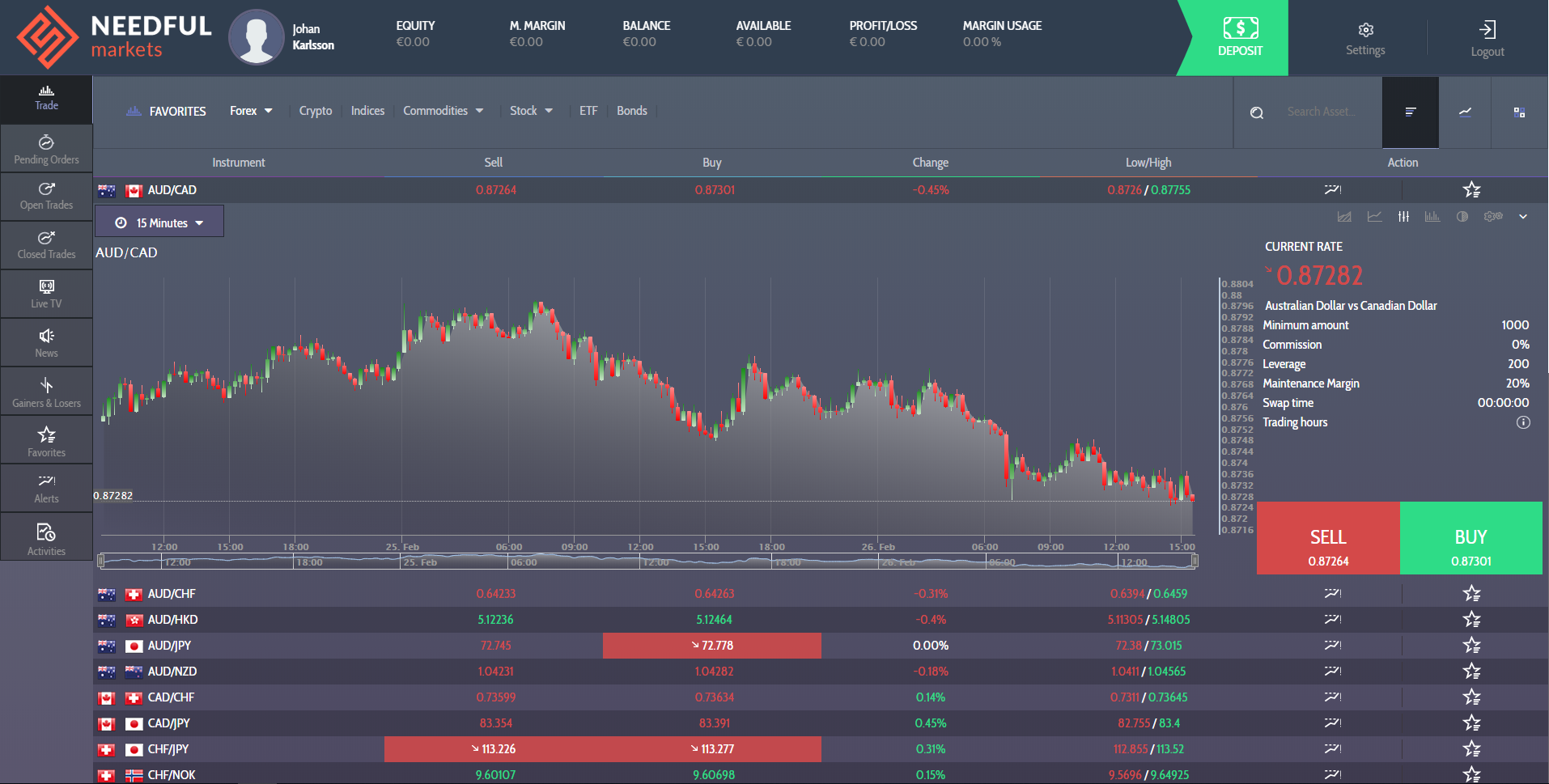The width and height of the screenshot is (1549, 784).
Task: Collapse AUD/CAD chart with chevron
Action: pos(1523,217)
